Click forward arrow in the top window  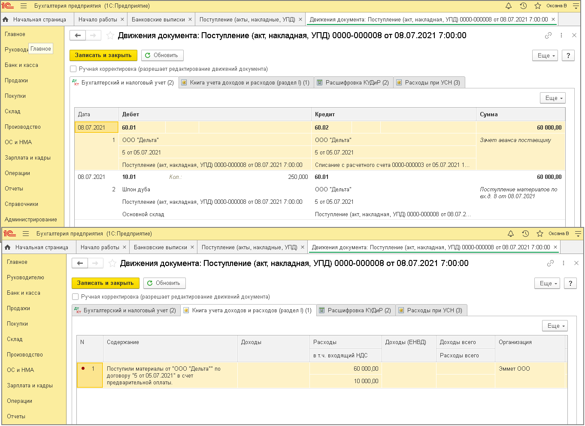coord(93,36)
